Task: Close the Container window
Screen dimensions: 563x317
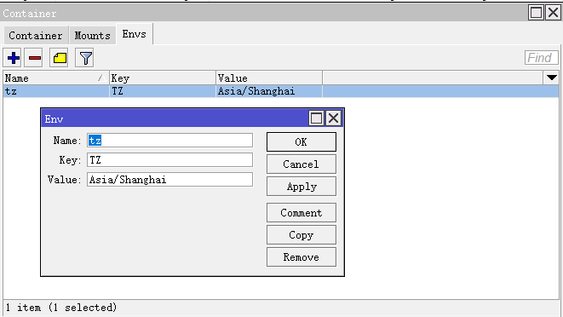Action: (x=554, y=13)
